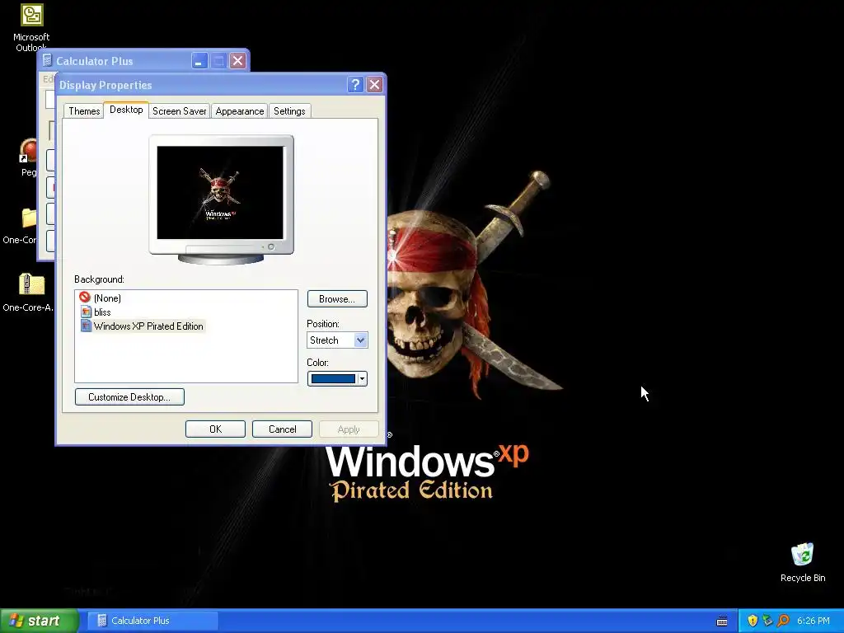Go to the Appearance tab
The image size is (844, 633).
240,111
